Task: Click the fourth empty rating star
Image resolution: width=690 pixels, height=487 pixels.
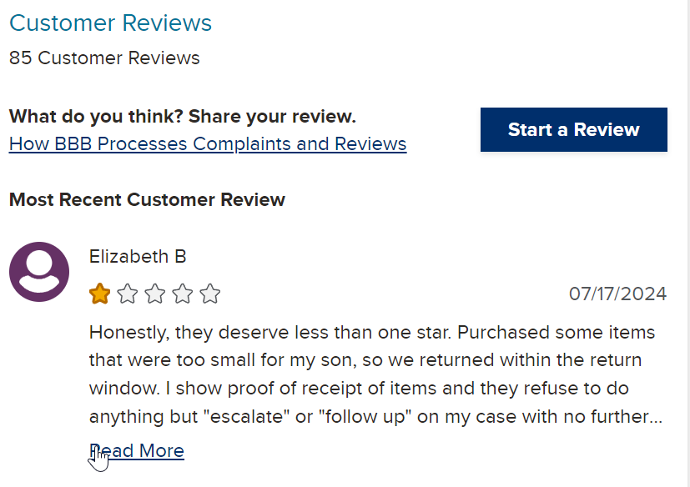Action: pos(183,294)
